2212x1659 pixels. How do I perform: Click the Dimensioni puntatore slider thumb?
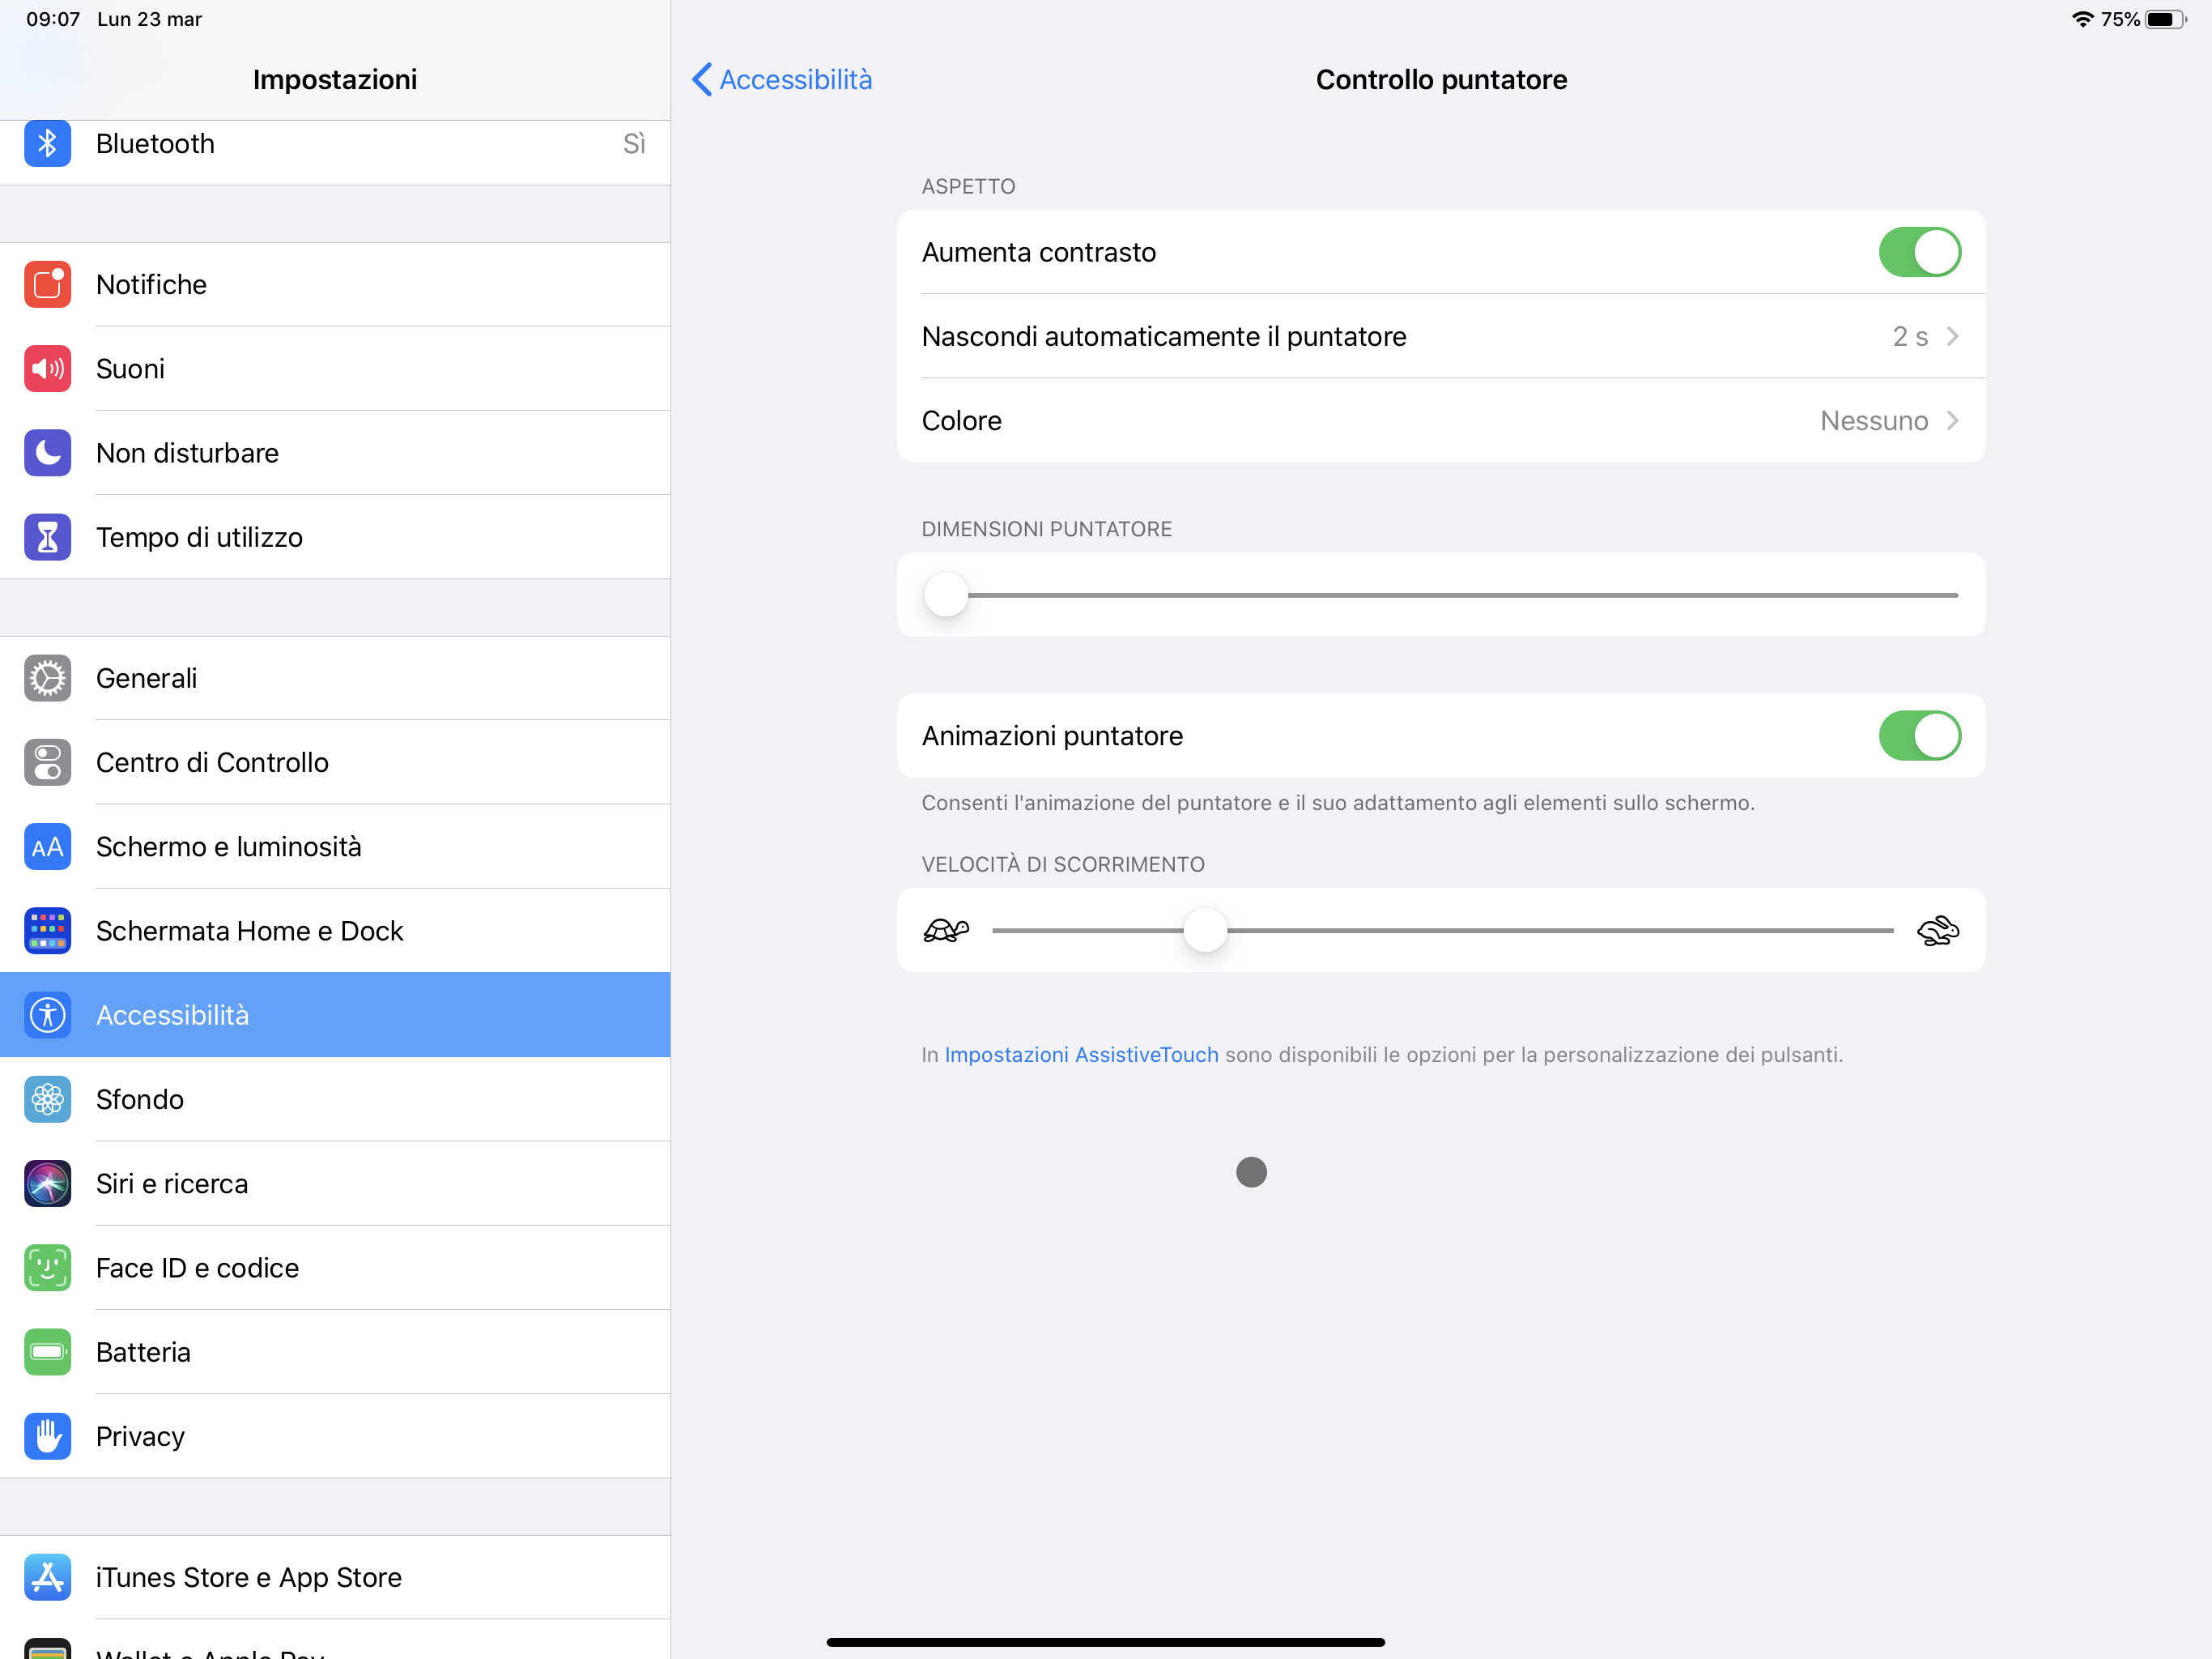946,595
